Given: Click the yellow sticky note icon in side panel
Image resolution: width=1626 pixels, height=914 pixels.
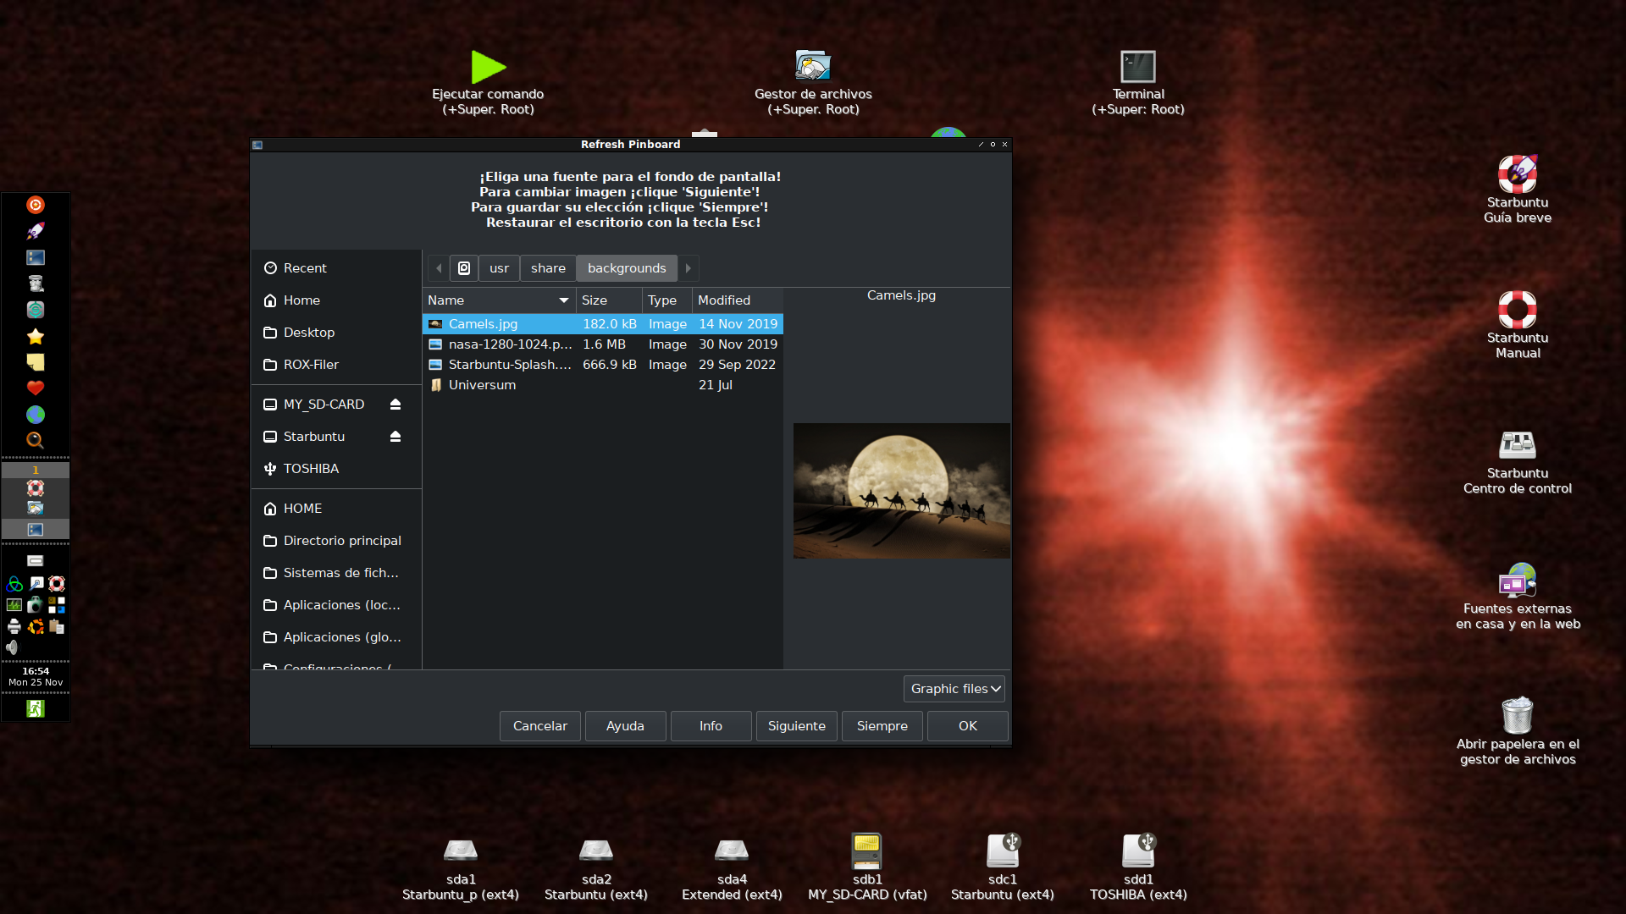Looking at the screenshot, I should [x=36, y=362].
